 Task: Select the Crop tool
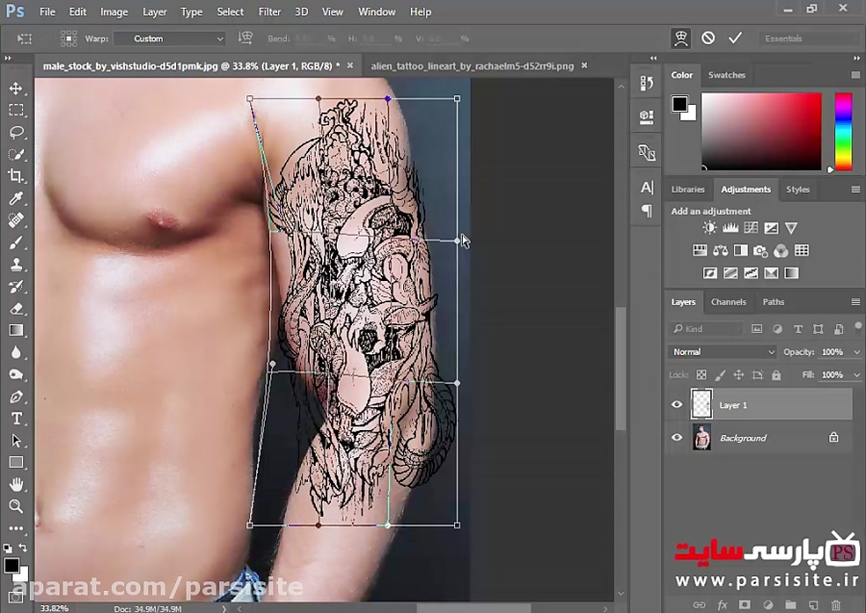click(16, 176)
